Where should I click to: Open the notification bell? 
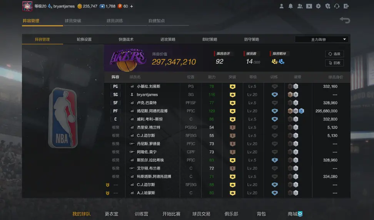click(x=291, y=6)
